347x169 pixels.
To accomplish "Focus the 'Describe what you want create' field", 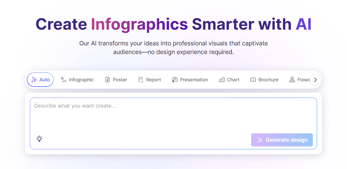I will 173,115.
